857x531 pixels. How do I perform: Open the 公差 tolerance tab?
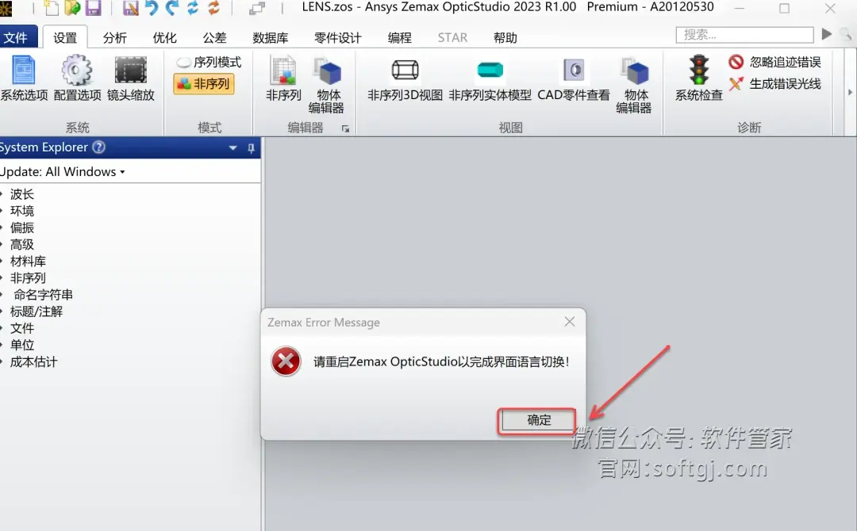[x=214, y=38]
